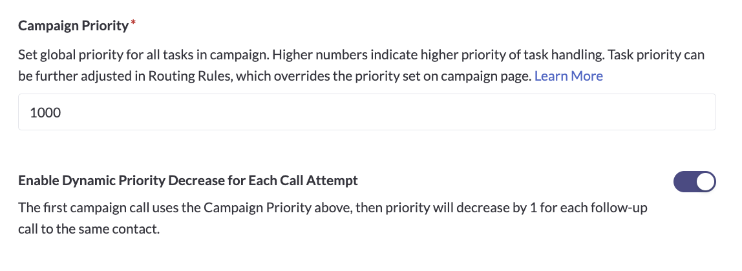Disable the Dynamic Priority Decrease toggle

(694, 181)
